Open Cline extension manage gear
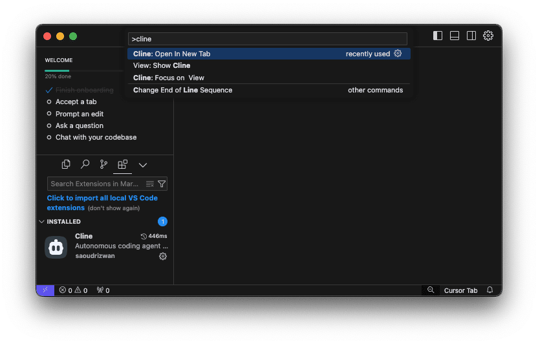538x344 pixels. [x=163, y=256]
